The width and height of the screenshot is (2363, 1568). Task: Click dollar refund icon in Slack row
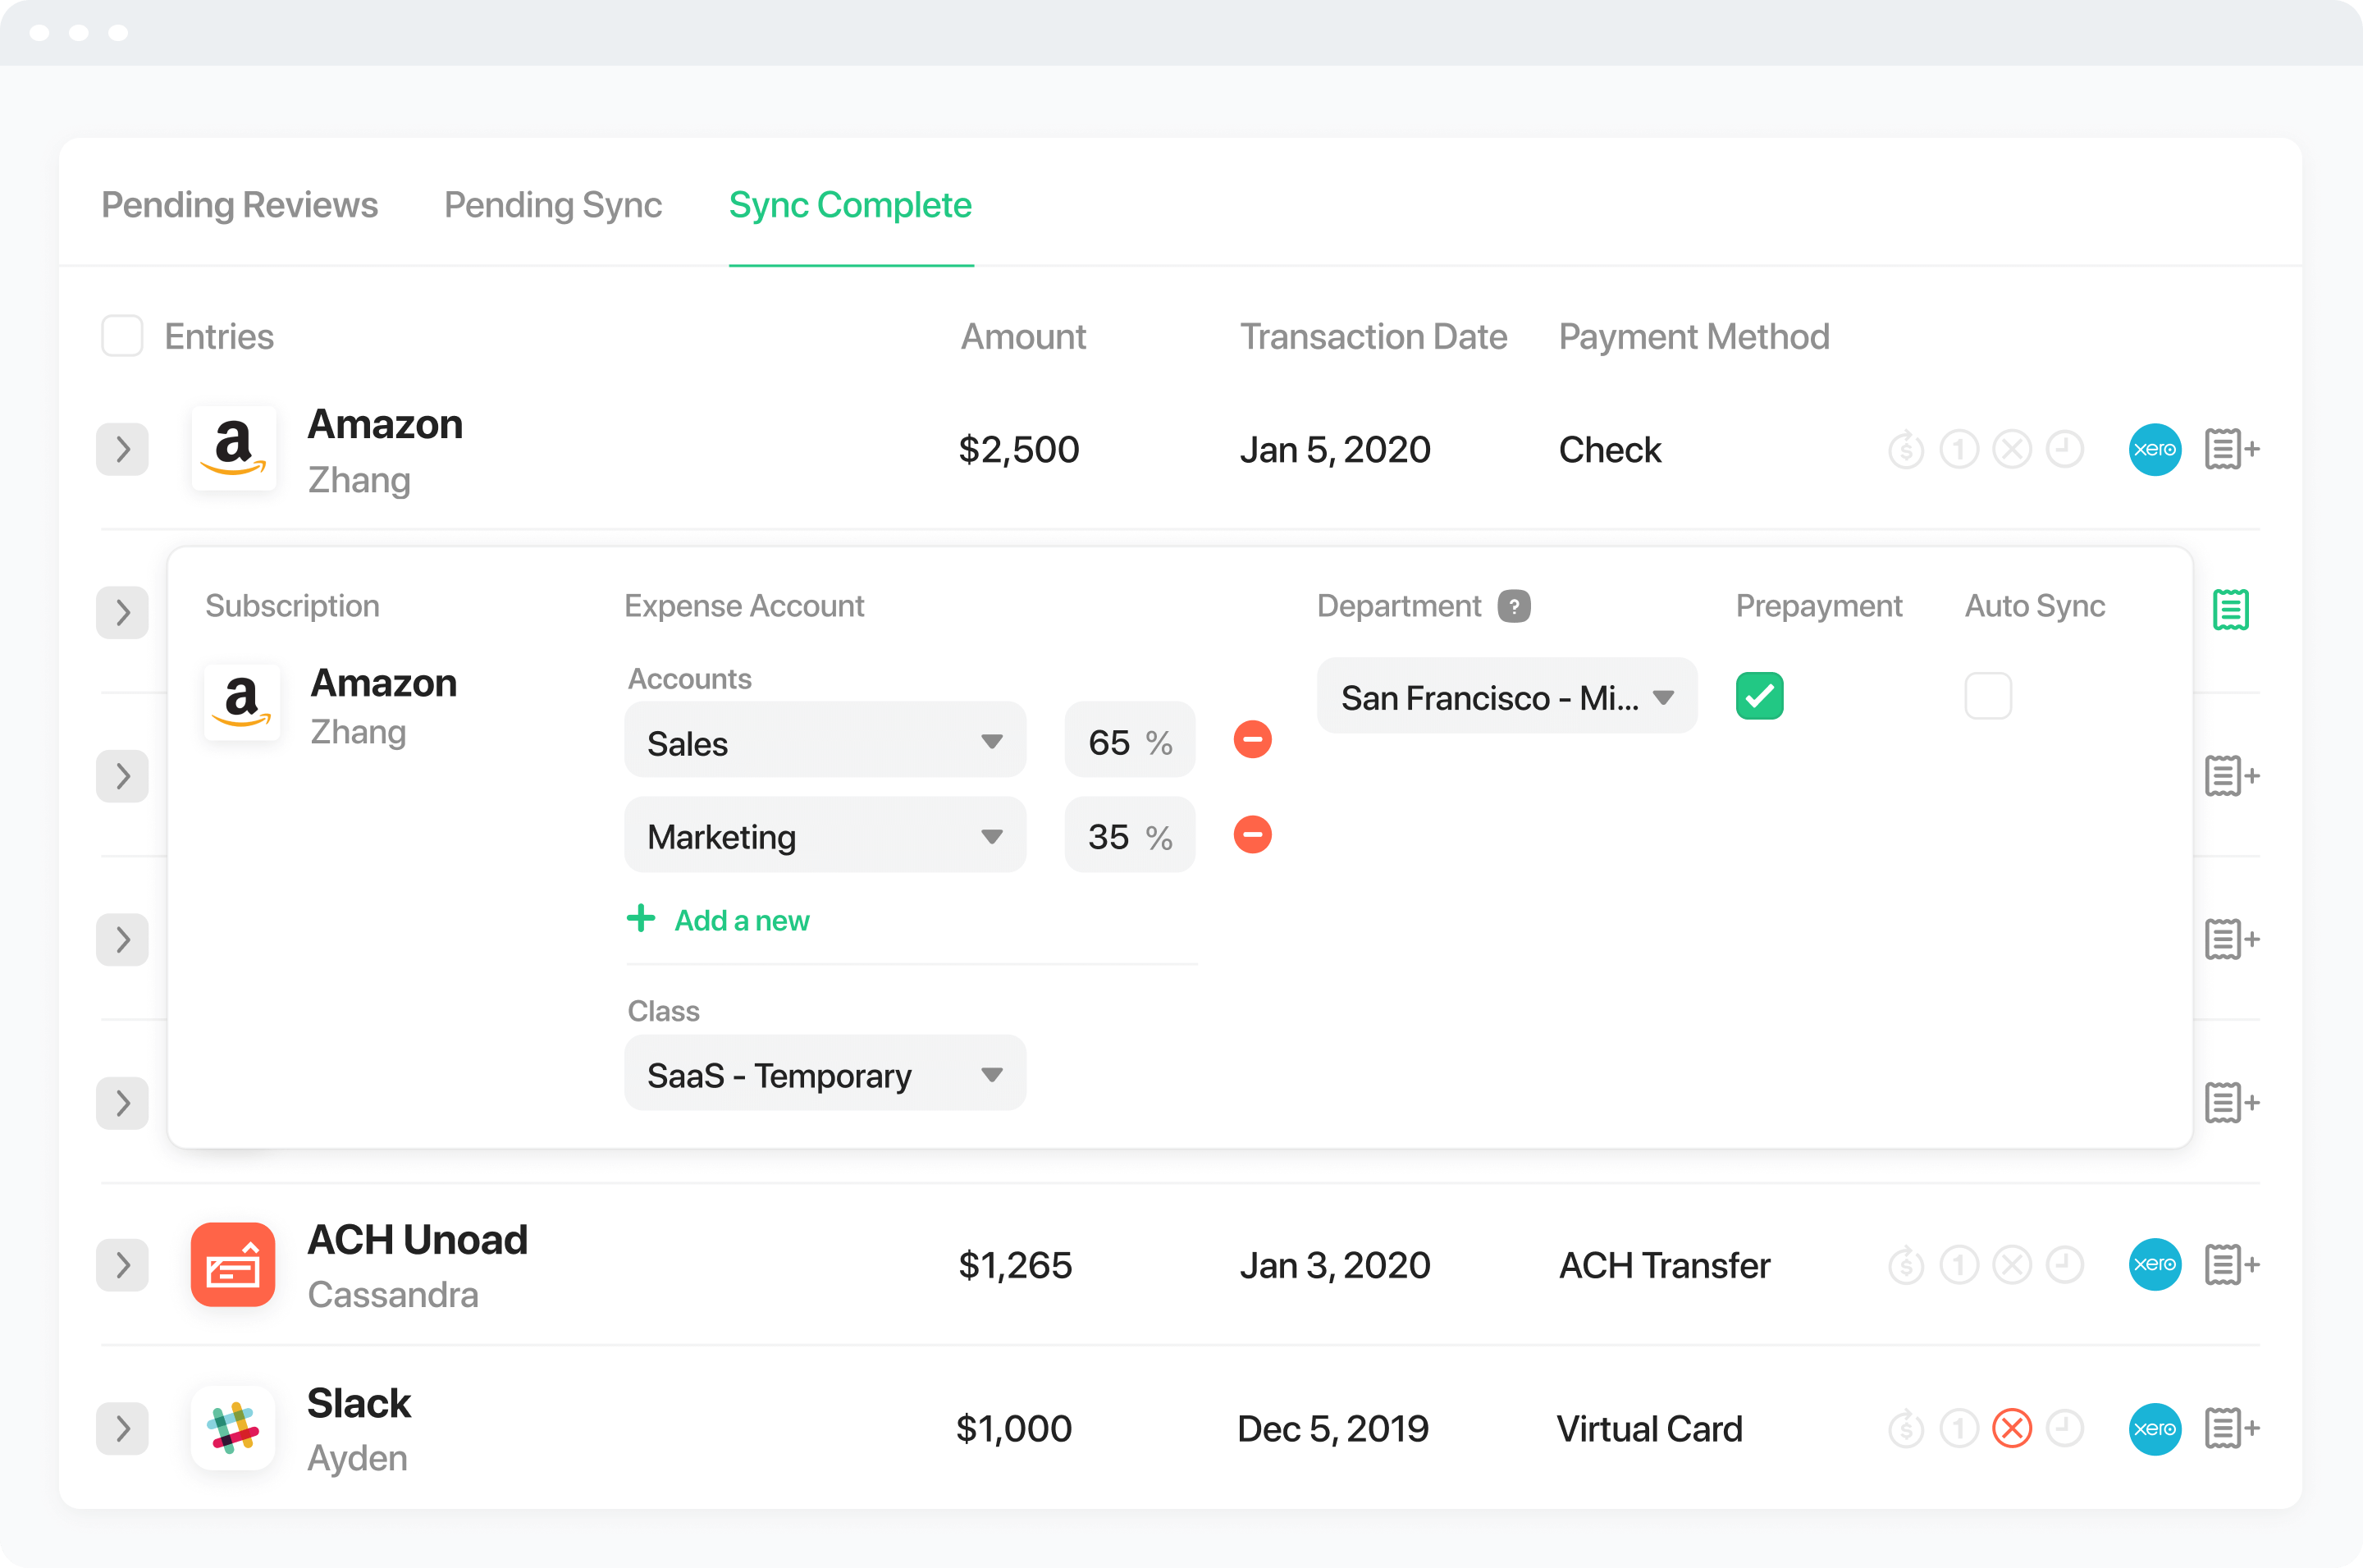(1905, 1428)
